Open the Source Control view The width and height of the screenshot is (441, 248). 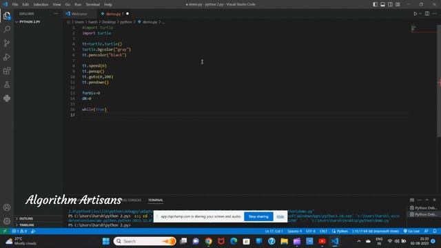(x=7, y=43)
